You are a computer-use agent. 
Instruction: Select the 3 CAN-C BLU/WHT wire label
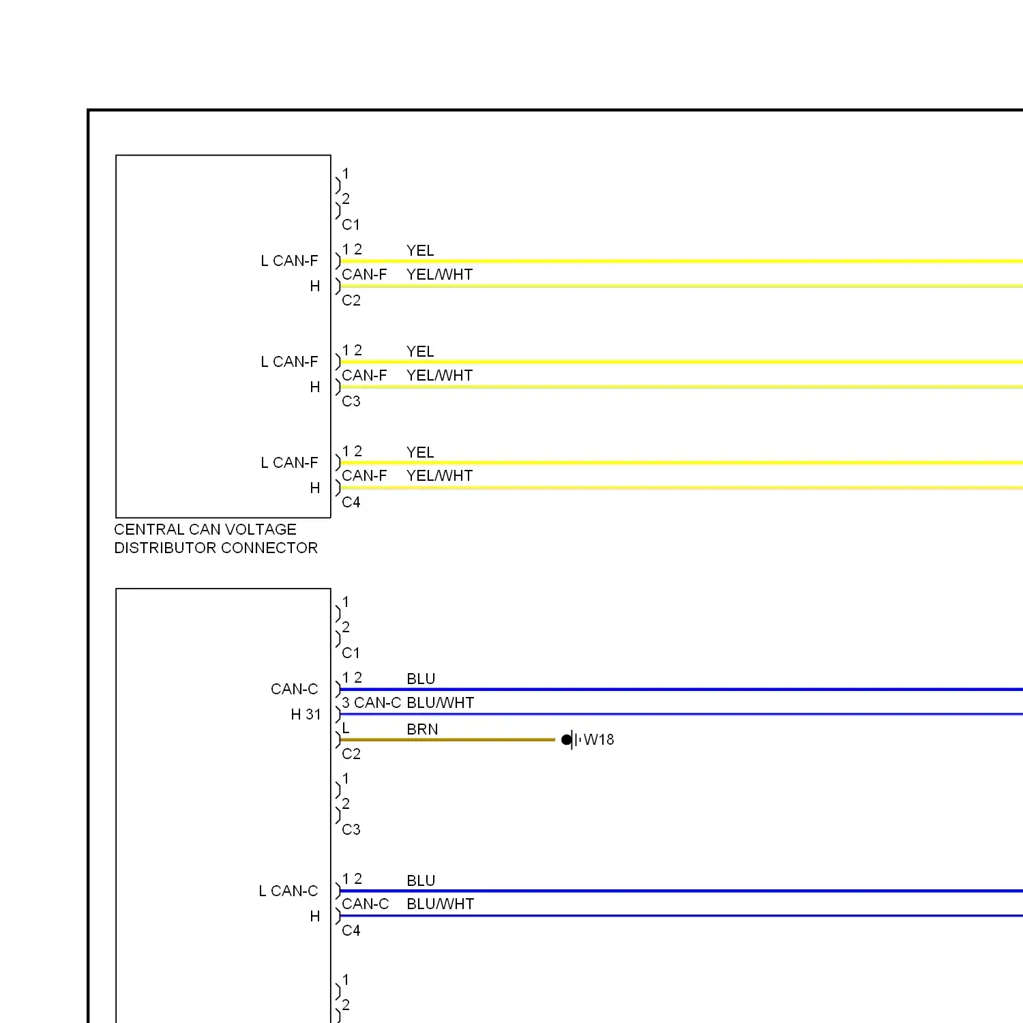click(x=408, y=702)
